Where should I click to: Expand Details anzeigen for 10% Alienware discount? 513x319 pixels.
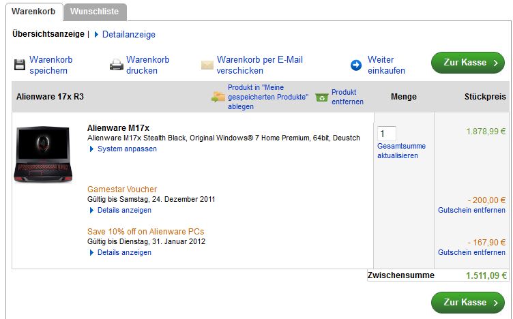click(123, 252)
